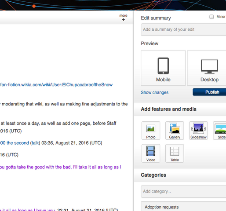The width and height of the screenshot is (226, 211).
Task: Show changes made to the page
Action: tap(155, 92)
